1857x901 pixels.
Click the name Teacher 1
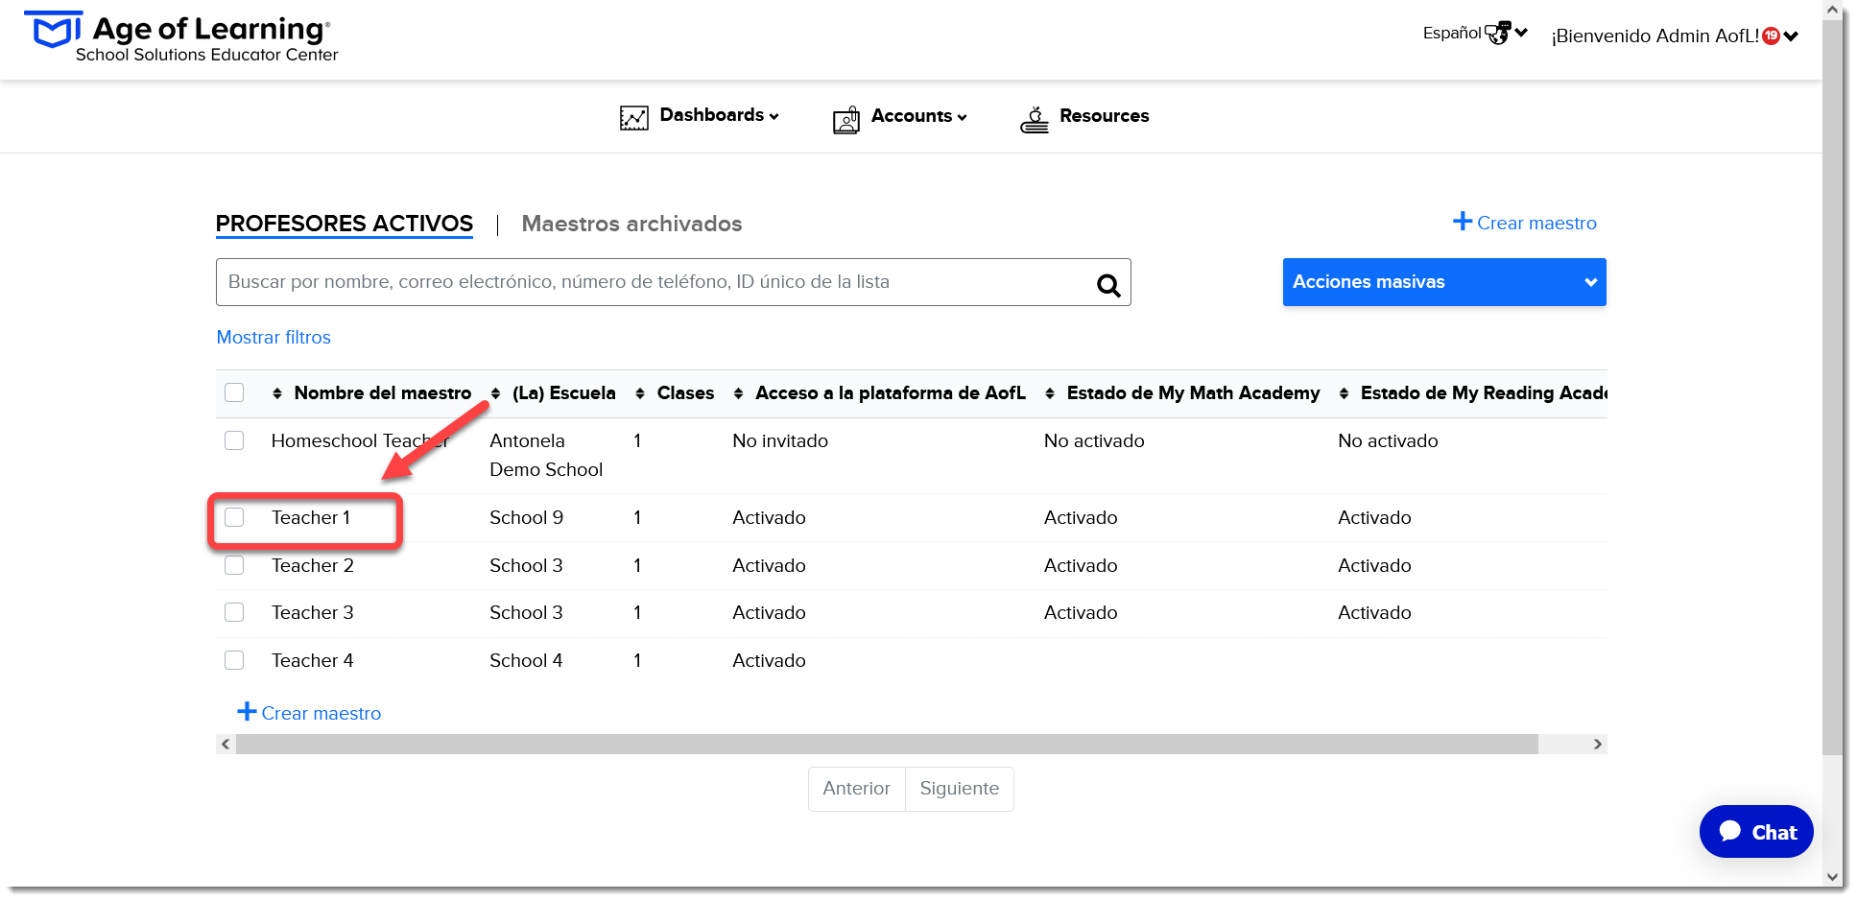click(x=311, y=517)
